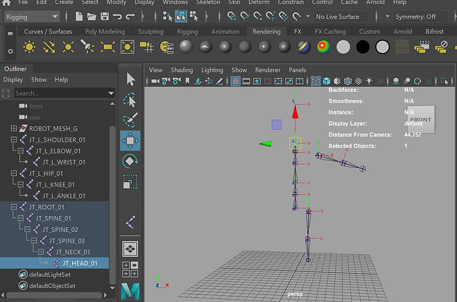Toggle smooth shade all in the viewport

tap(327, 81)
